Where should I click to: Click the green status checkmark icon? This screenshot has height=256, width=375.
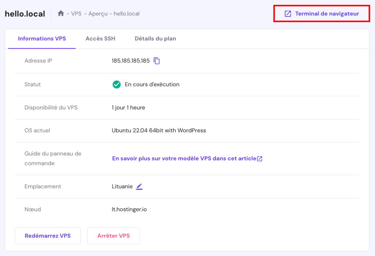116,84
